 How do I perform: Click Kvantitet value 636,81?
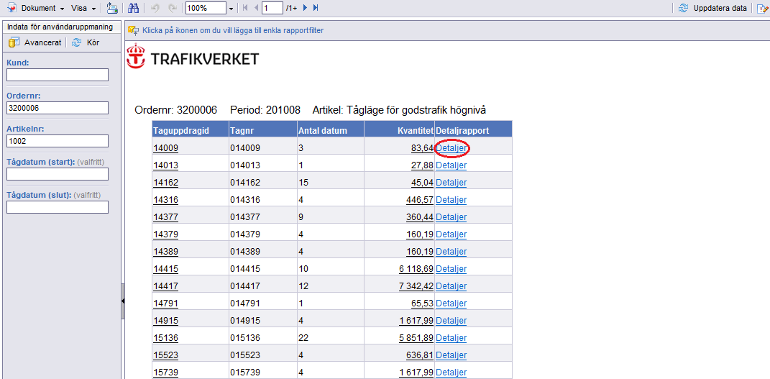(420, 355)
